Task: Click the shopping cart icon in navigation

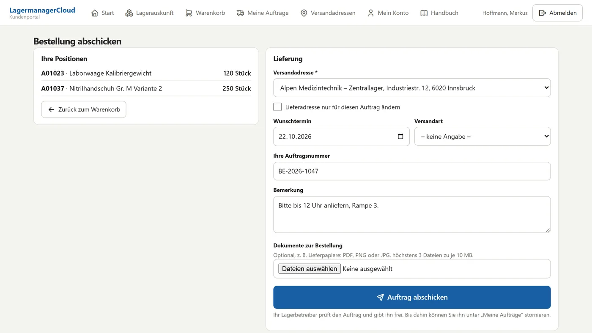Action: pos(189,13)
